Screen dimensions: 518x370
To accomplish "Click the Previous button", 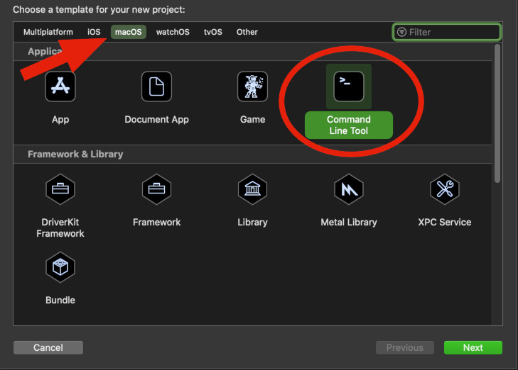I will click(405, 347).
